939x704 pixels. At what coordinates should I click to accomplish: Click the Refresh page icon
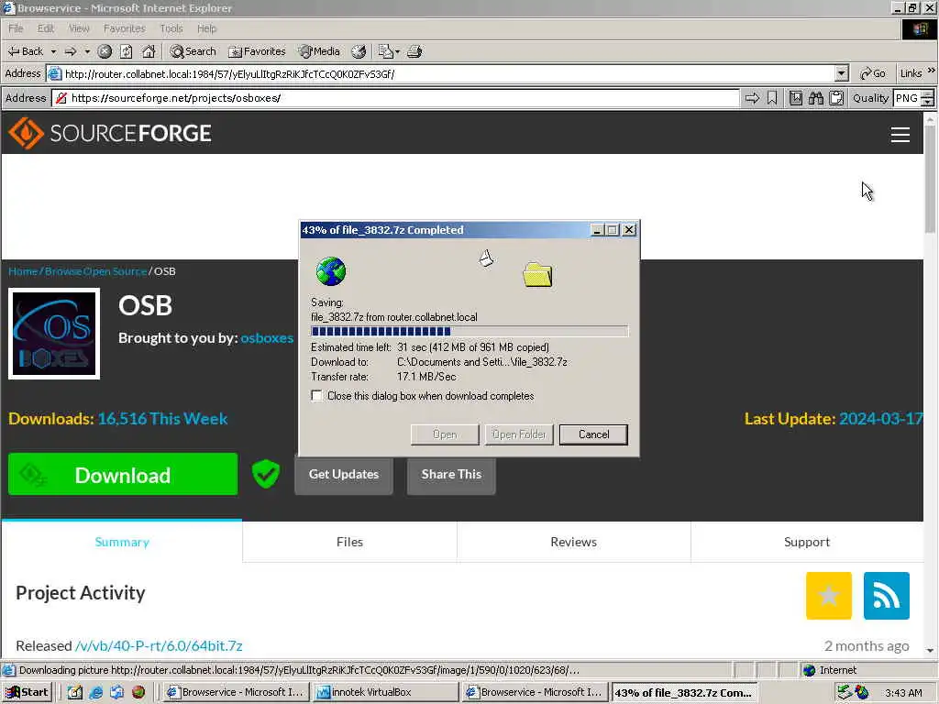coord(126,51)
